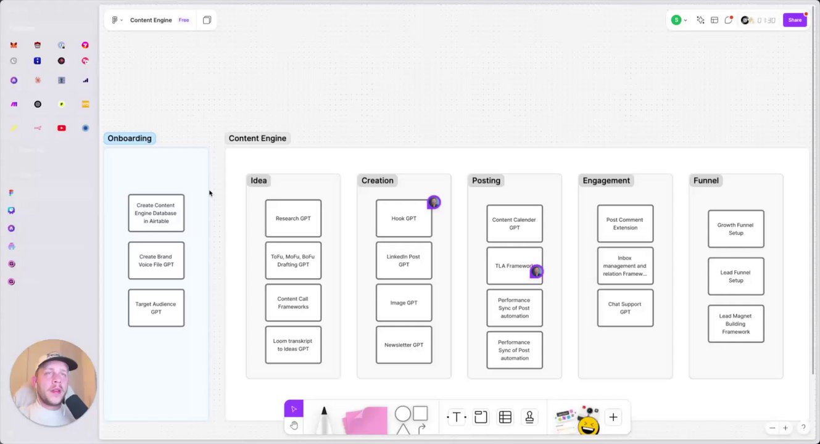
Task: Select the Idea section label
Action: pyautogui.click(x=259, y=180)
